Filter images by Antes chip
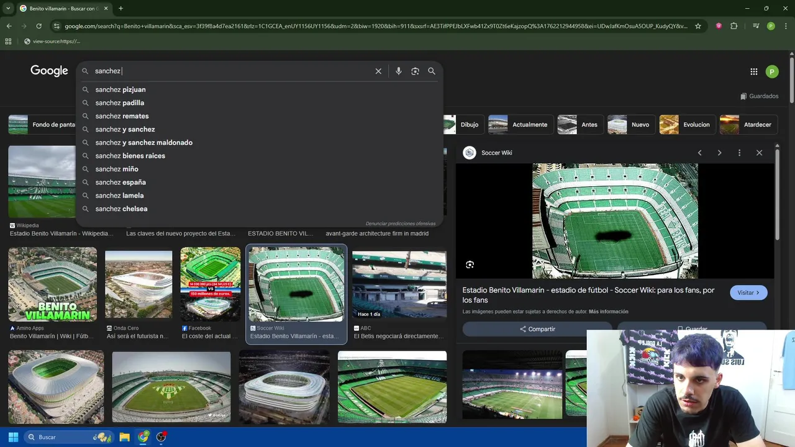 tap(579, 125)
